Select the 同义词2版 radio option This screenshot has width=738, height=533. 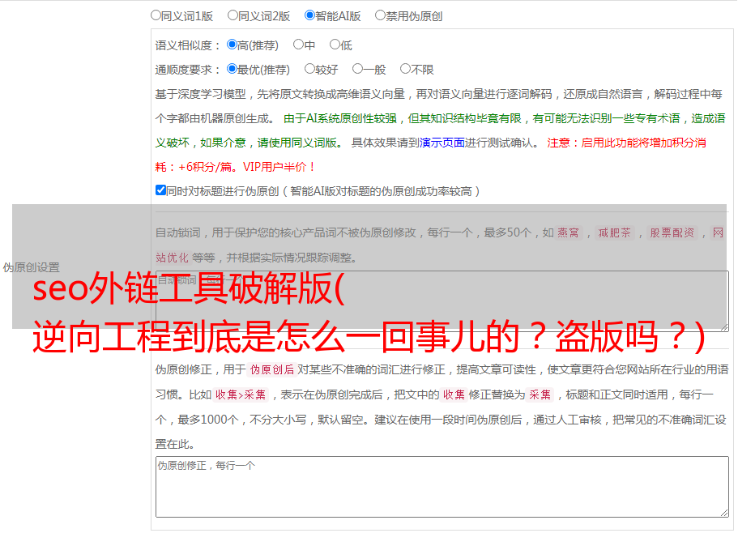coord(232,15)
